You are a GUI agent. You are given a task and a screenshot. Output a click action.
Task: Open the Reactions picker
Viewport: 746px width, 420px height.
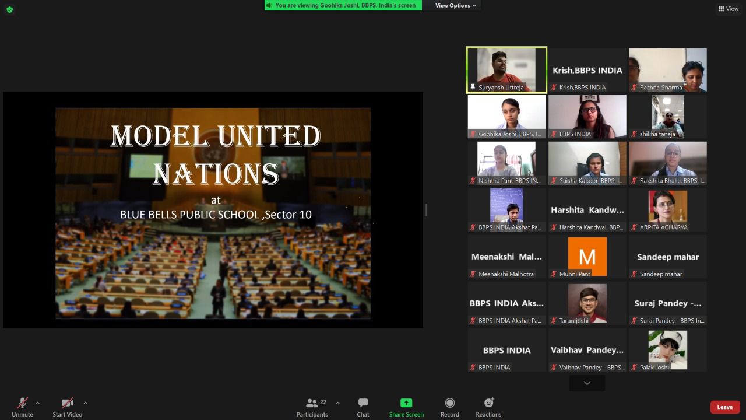(x=488, y=407)
